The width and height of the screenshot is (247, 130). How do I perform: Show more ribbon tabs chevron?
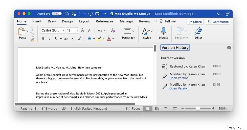click(x=156, y=21)
